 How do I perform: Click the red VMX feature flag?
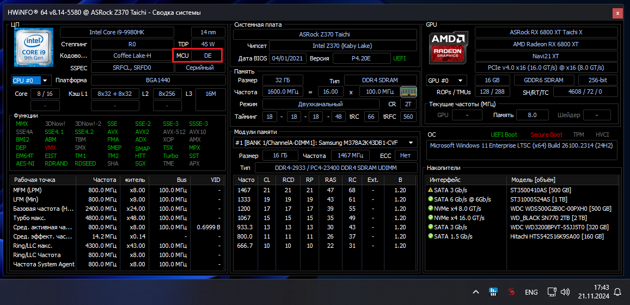point(51,148)
